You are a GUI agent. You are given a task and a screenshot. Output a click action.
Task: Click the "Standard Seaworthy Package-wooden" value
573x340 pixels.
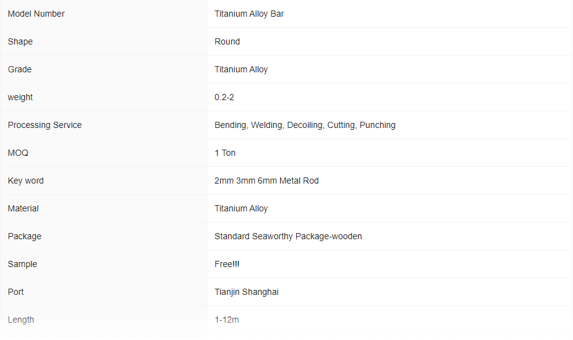coord(288,236)
